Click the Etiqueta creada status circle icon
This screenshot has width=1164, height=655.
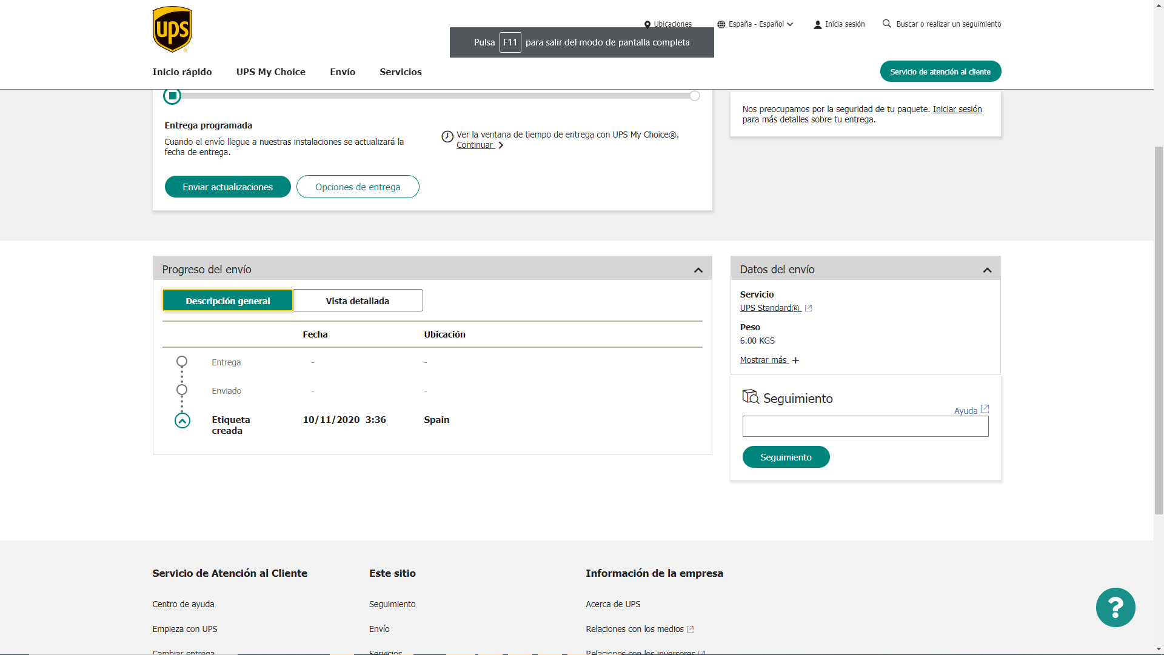point(182,421)
